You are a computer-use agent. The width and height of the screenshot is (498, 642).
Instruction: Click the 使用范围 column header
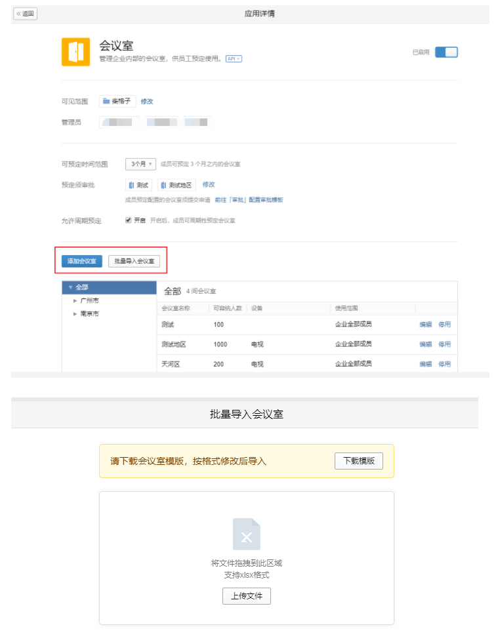(346, 308)
